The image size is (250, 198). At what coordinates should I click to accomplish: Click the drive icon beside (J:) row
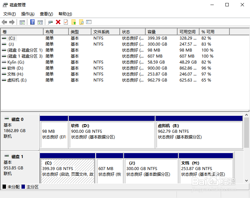pos(4,44)
